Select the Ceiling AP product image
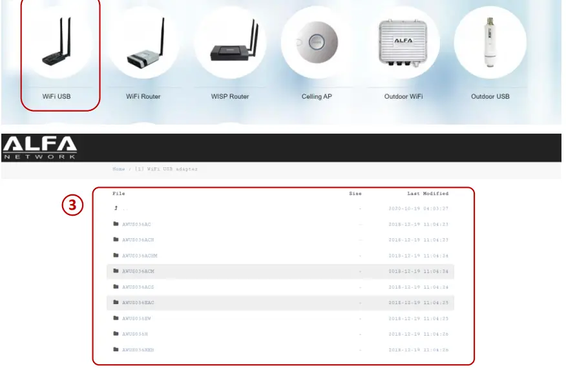This screenshot has height=368, width=566. pyautogui.click(x=317, y=42)
